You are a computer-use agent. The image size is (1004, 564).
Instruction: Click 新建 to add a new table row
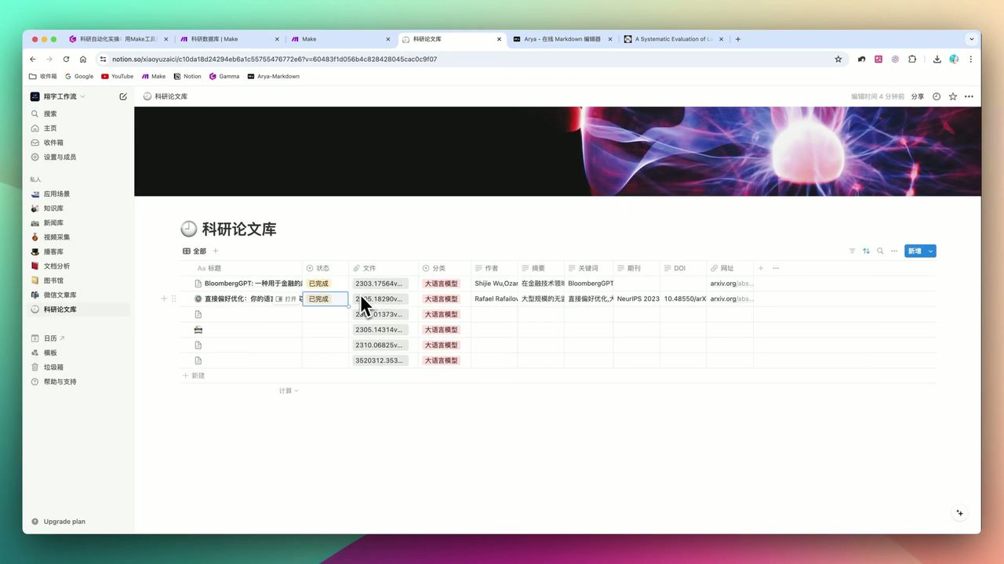coord(194,375)
